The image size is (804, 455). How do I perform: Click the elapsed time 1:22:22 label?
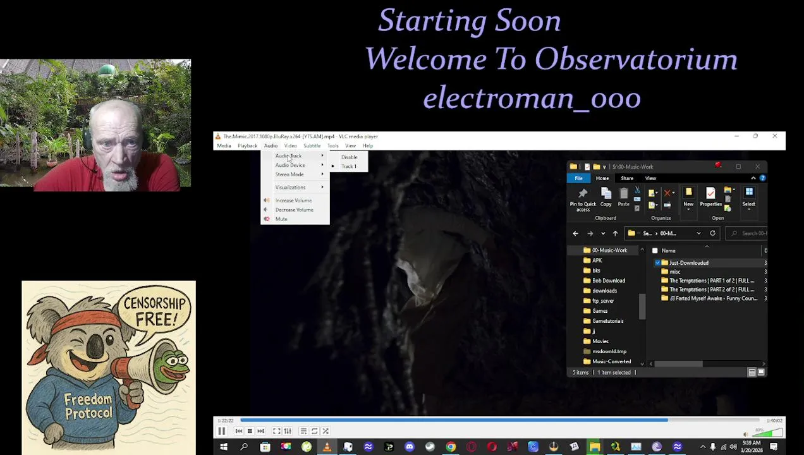tap(226, 420)
